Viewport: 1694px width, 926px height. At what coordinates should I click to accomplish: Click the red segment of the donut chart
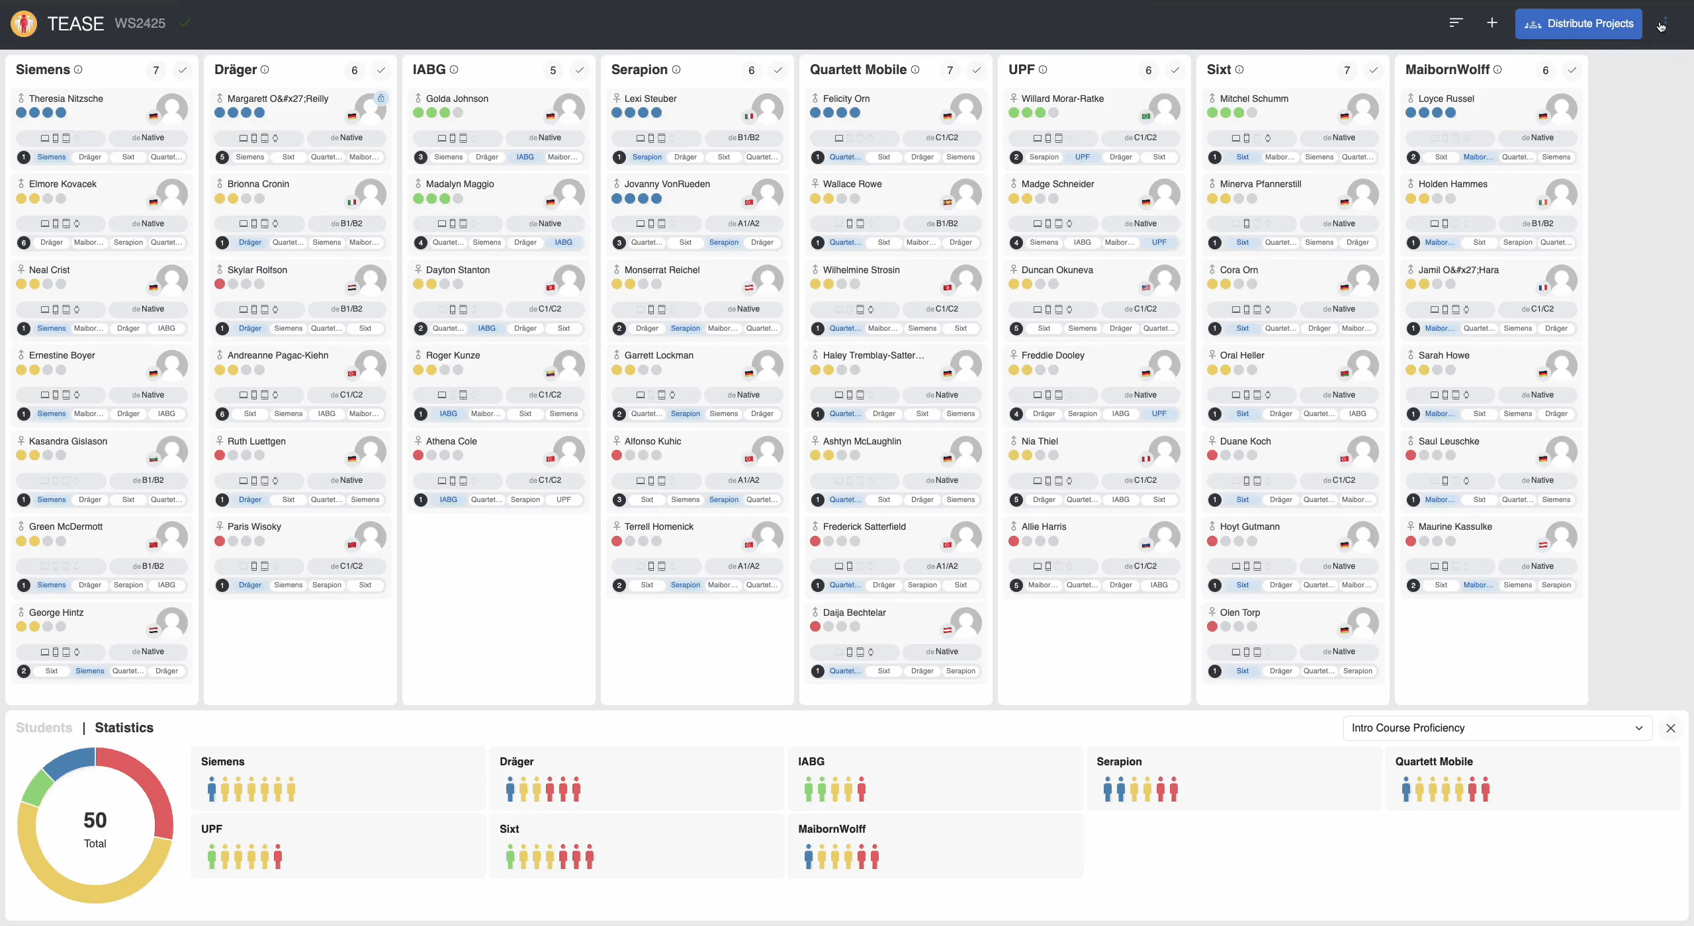point(148,782)
